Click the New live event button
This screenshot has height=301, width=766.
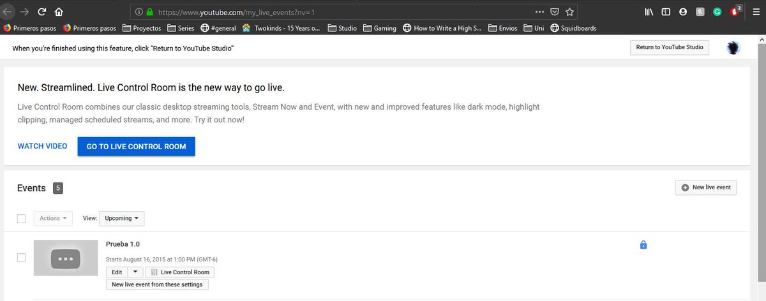tap(706, 187)
